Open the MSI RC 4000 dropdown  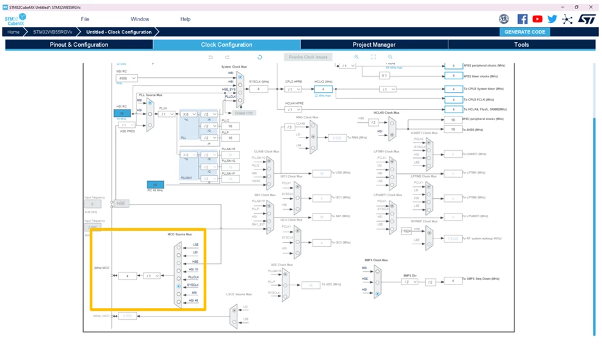[126, 78]
